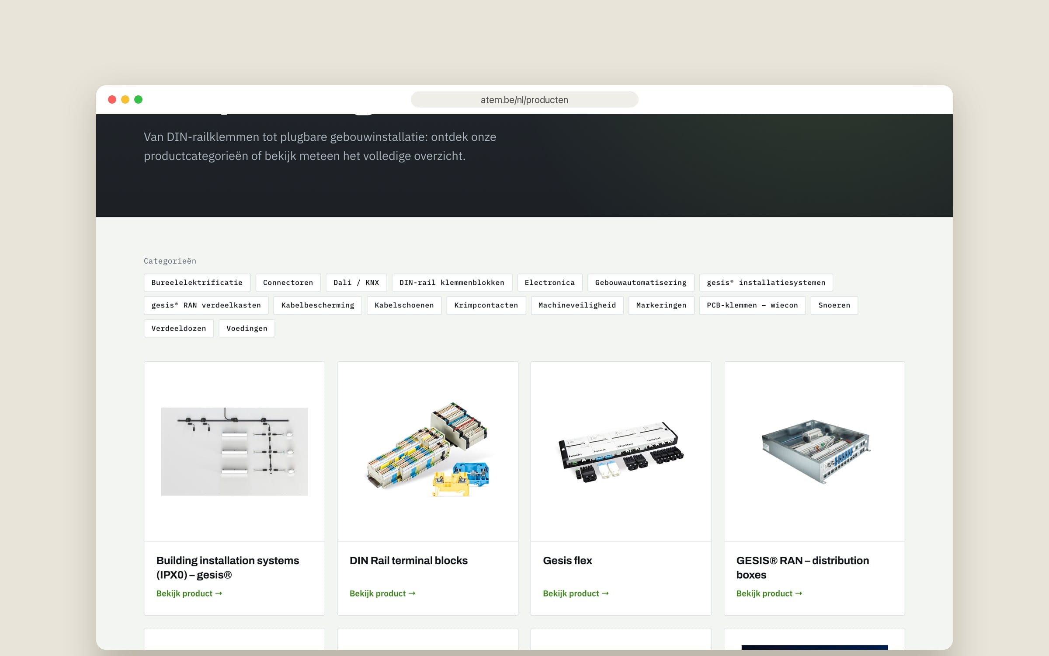Click the yellow minimize window button
The image size is (1049, 656).
pyautogui.click(x=125, y=100)
